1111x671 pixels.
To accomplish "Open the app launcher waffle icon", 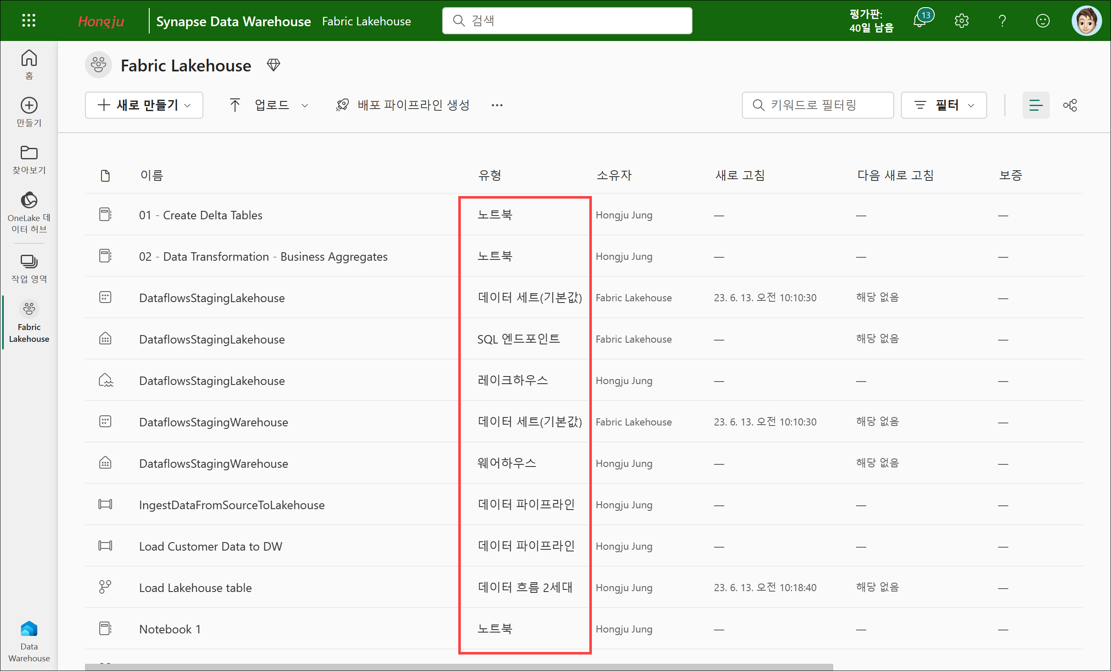I will click(29, 20).
